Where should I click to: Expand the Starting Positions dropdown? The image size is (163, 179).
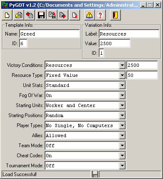click(122, 115)
